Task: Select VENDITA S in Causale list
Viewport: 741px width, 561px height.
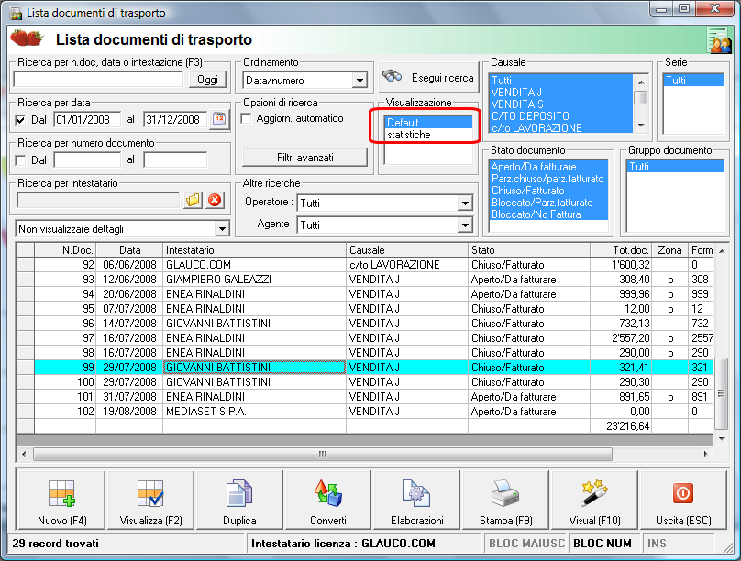Action: coord(561,104)
